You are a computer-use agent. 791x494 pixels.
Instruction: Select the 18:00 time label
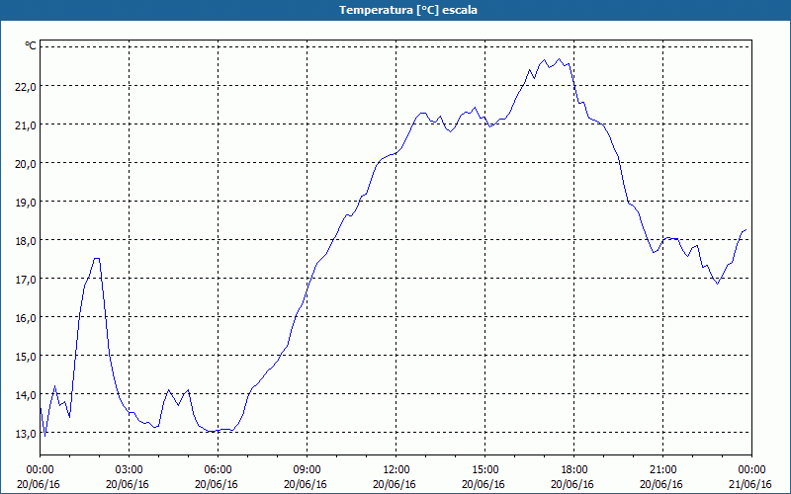click(x=573, y=470)
